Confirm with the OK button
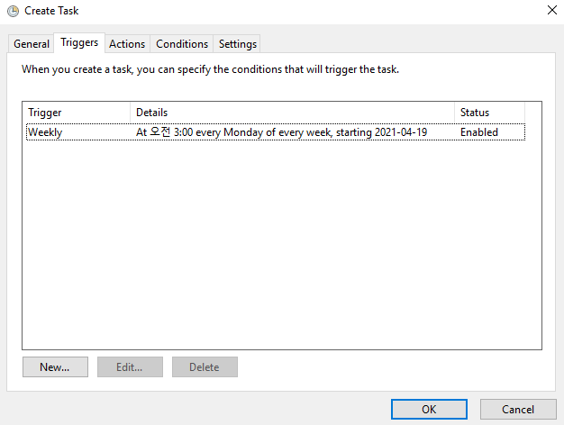Viewport: 564px width, 425px height. click(429, 409)
